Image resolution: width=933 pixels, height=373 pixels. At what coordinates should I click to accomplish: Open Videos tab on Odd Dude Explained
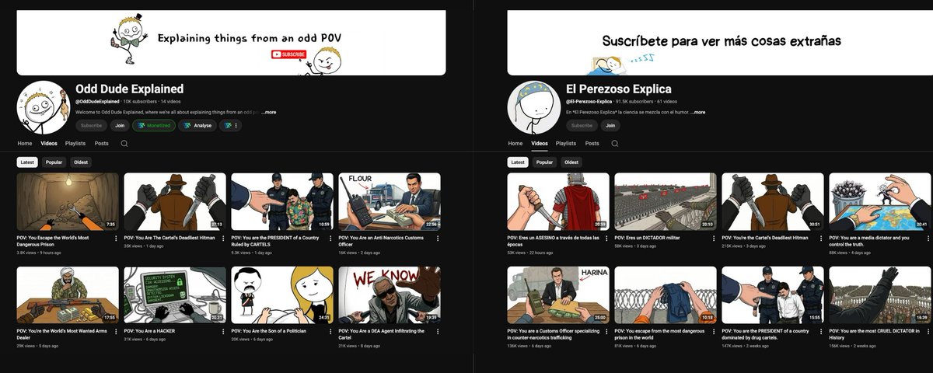pos(49,144)
